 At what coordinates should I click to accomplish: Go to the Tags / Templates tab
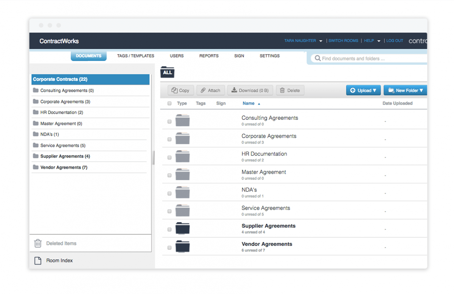(x=135, y=56)
